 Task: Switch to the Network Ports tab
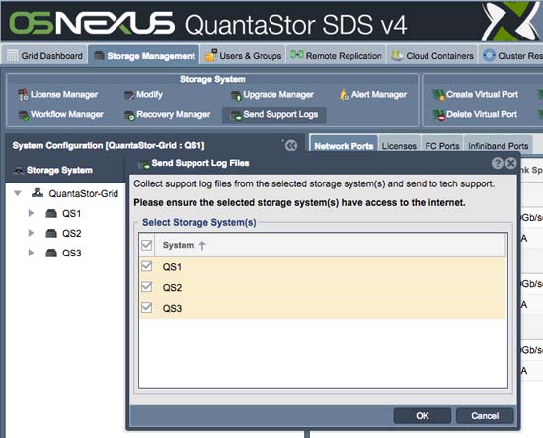coord(344,145)
